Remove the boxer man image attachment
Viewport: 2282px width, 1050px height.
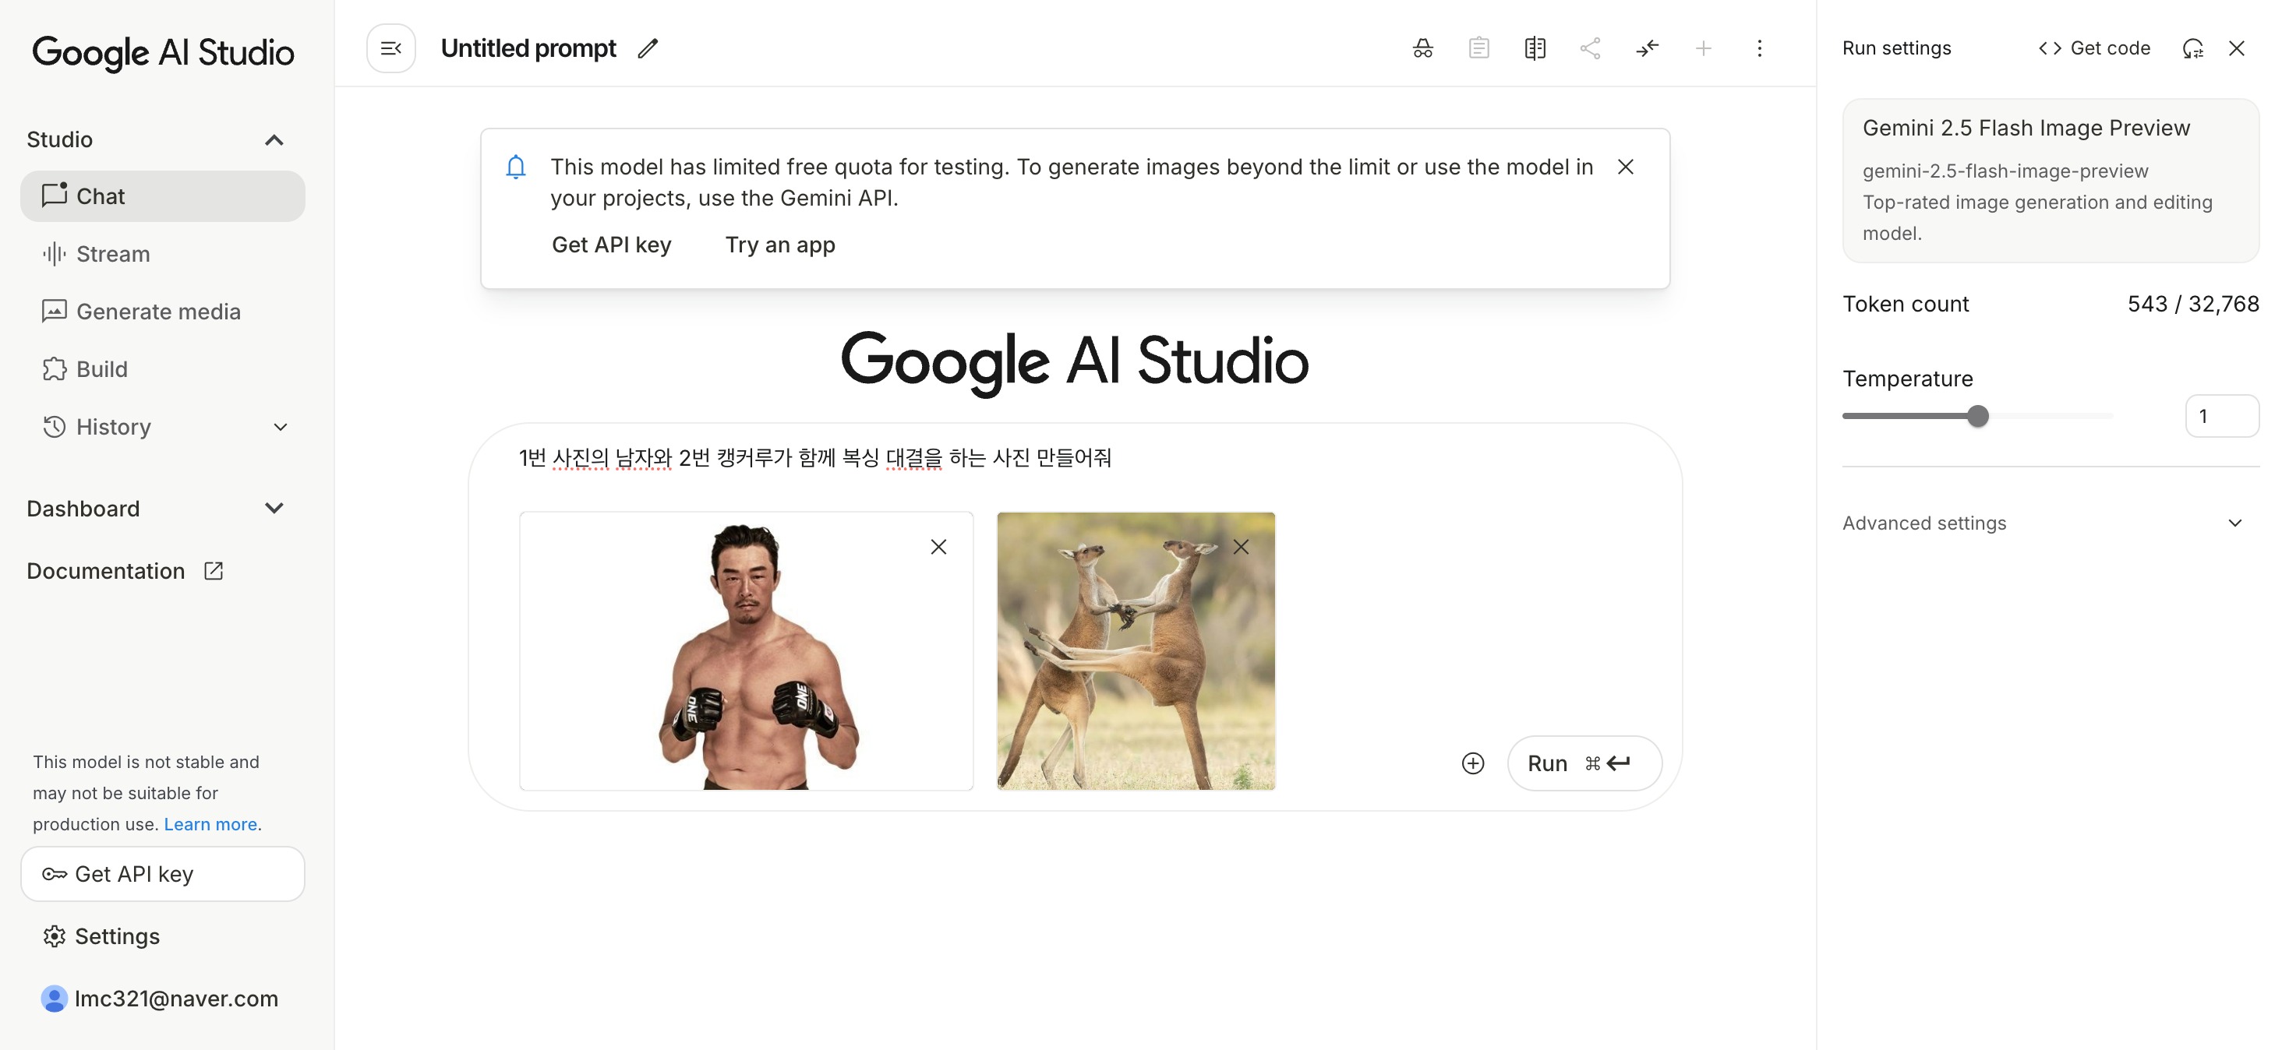click(x=938, y=547)
